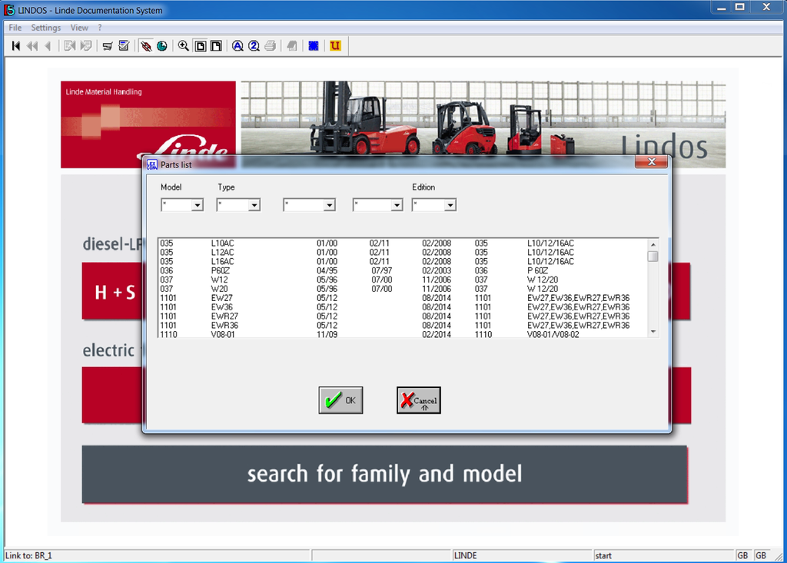Click the search 2 magnifier icon

254,46
